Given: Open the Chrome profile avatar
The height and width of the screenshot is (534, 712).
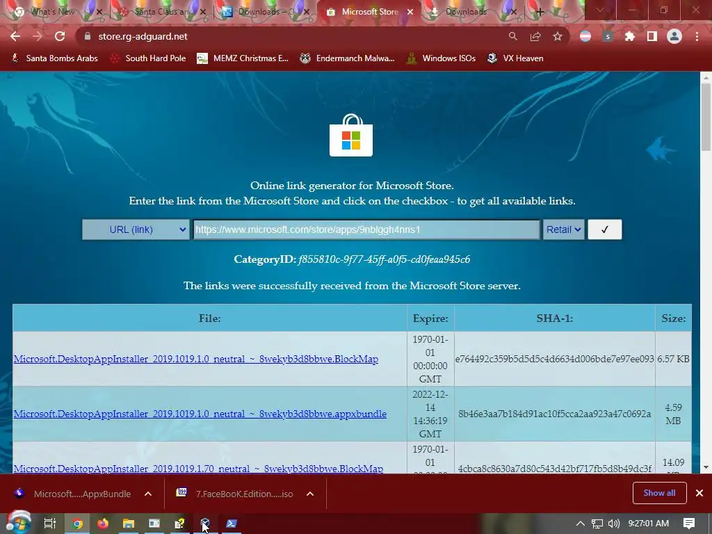Looking at the screenshot, I should [674, 36].
